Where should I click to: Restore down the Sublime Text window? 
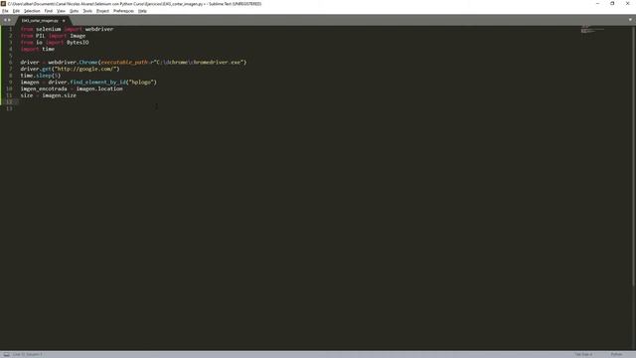click(x=612, y=4)
